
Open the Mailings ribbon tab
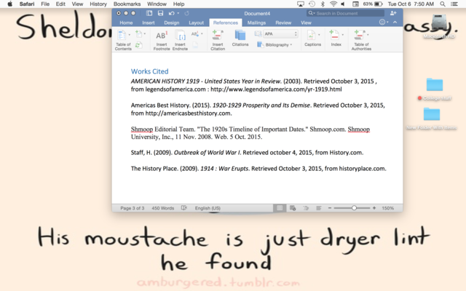pyautogui.click(x=256, y=23)
